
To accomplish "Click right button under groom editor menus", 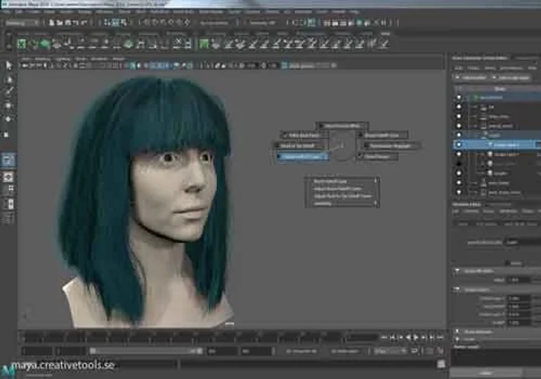I will pos(511,78).
